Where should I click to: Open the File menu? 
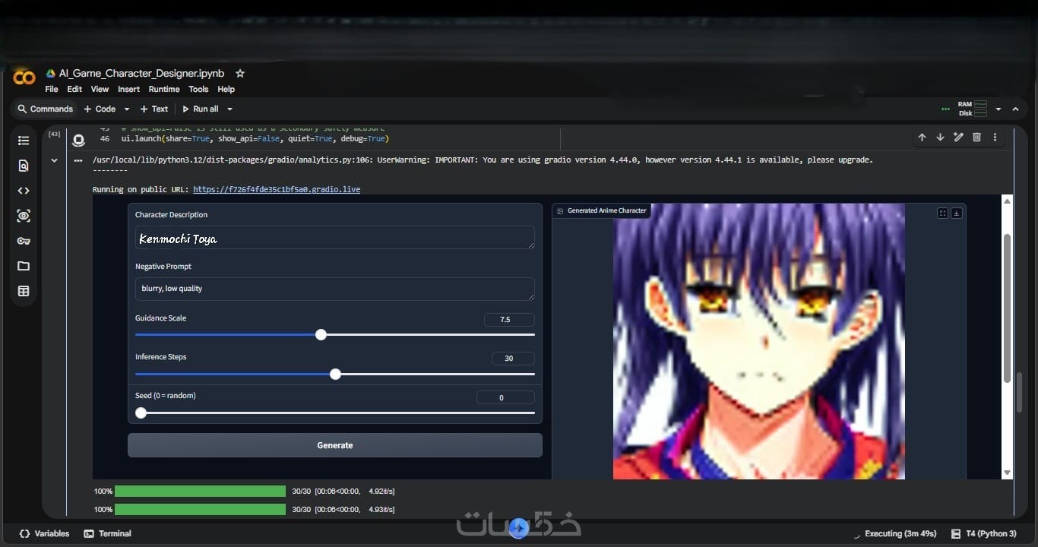pyautogui.click(x=52, y=89)
